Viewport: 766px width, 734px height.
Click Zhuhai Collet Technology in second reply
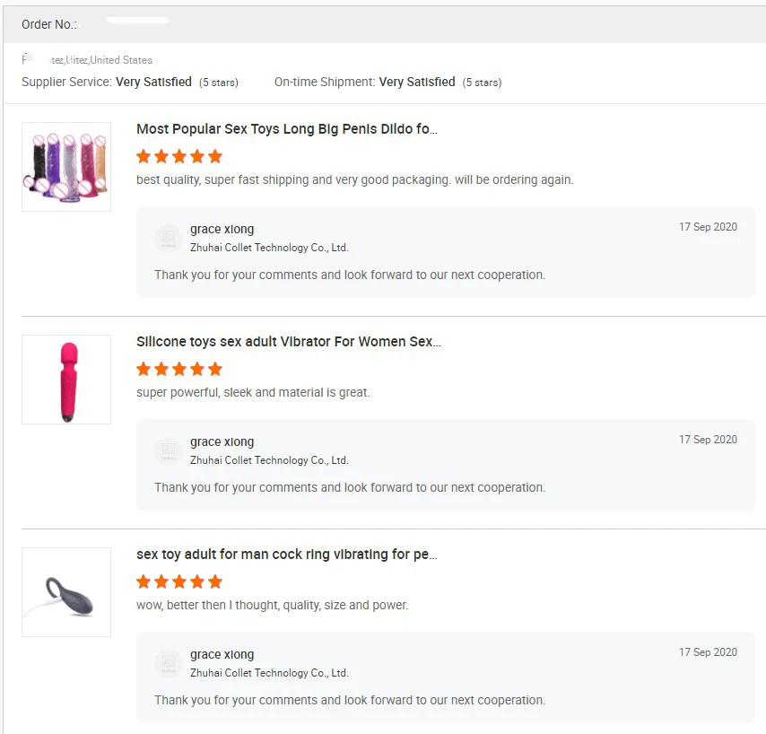(x=269, y=460)
